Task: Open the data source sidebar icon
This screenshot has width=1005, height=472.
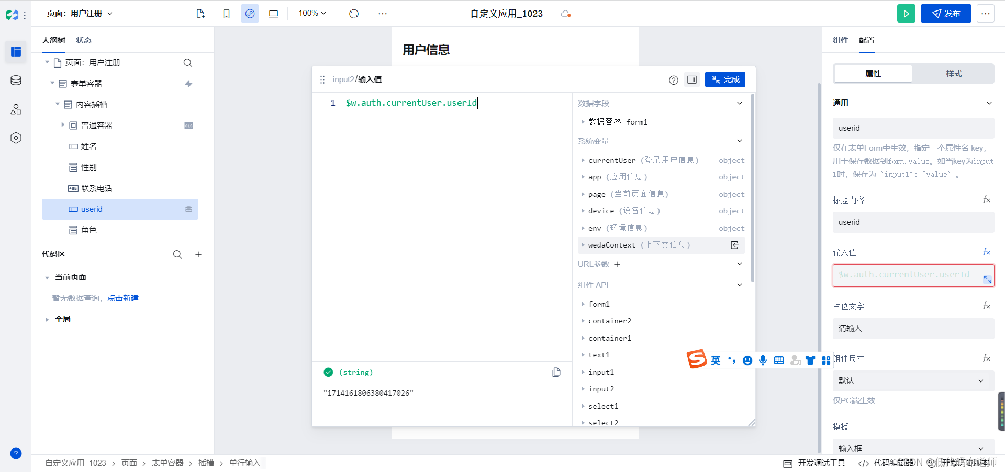Action: coord(16,80)
